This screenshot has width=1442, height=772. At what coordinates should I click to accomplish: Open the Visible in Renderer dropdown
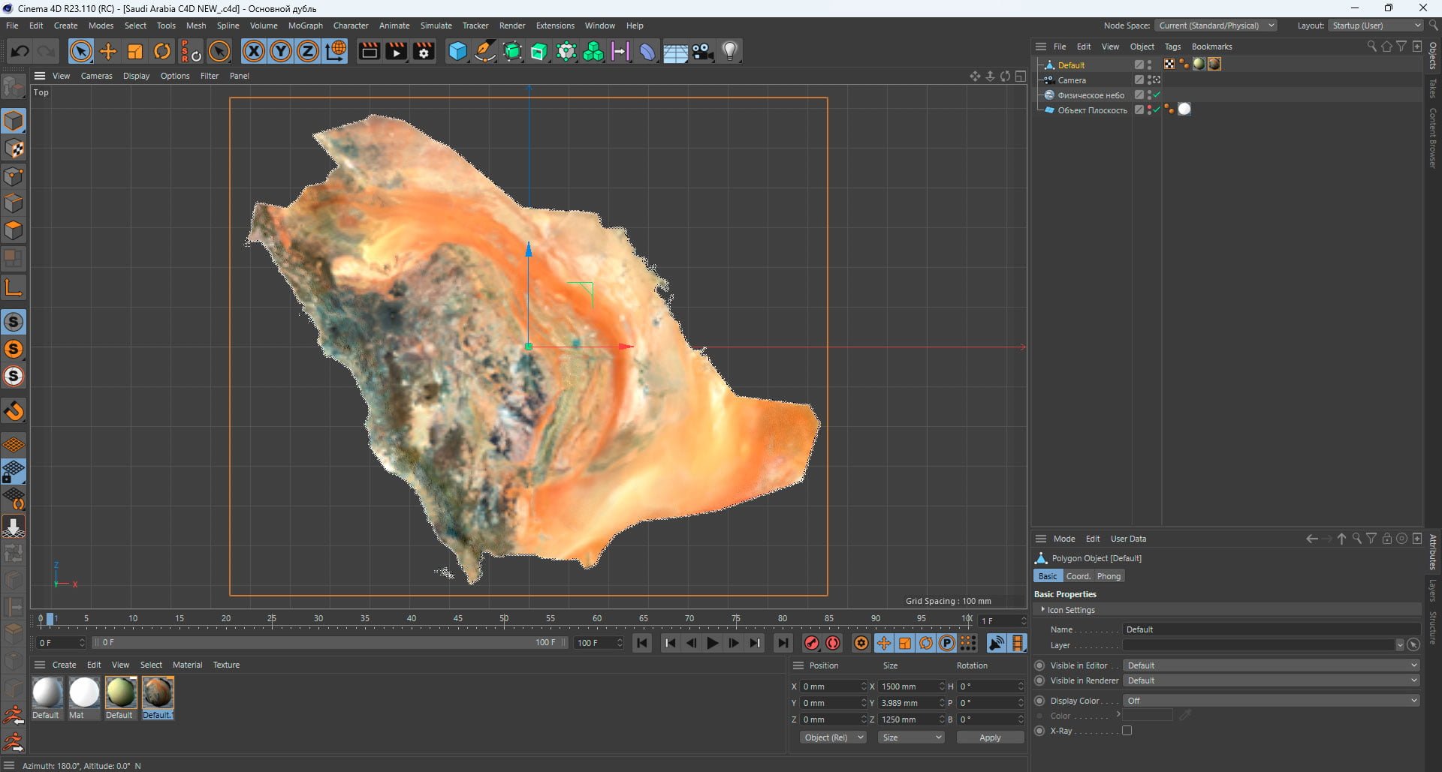click(1271, 680)
